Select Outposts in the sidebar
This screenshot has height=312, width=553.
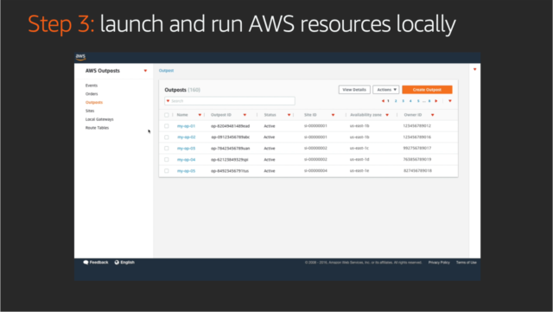[x=94, y=102]
